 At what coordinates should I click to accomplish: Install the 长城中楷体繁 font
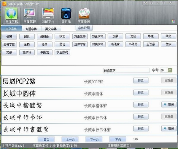[x=169, y=105]
